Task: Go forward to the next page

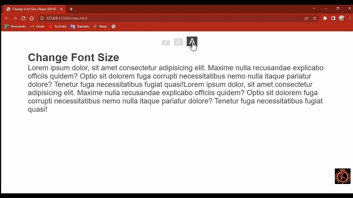Action: 15,18
